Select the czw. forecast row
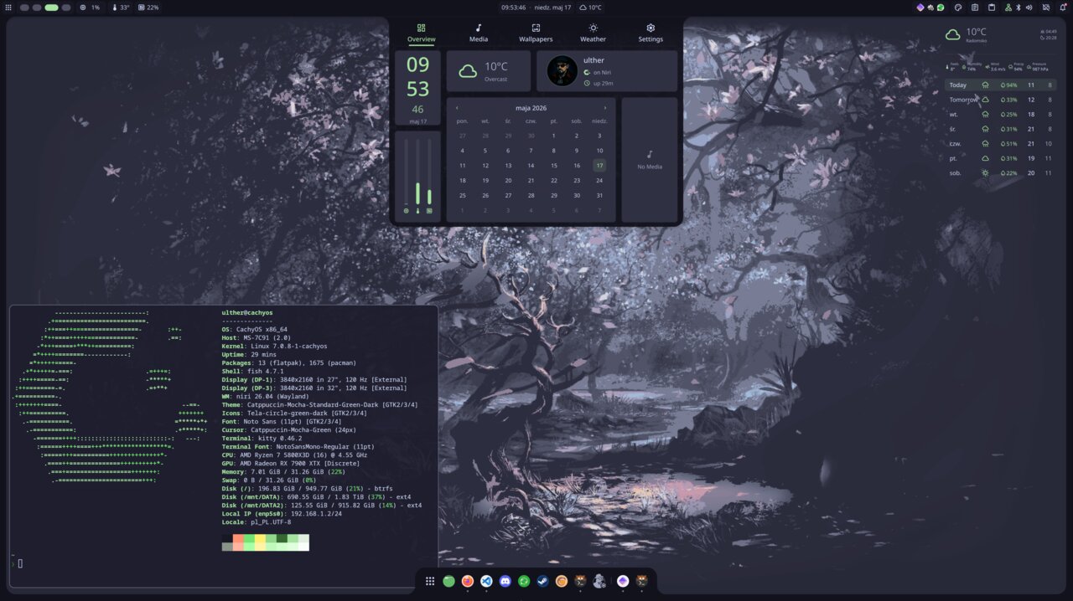 (1000, 143)
